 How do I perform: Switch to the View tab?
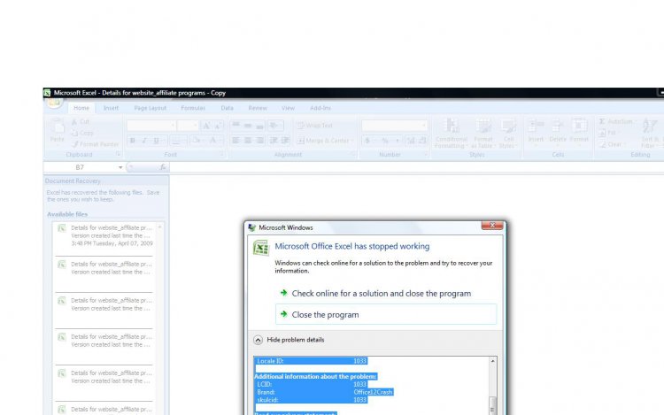tap(288, 108)
